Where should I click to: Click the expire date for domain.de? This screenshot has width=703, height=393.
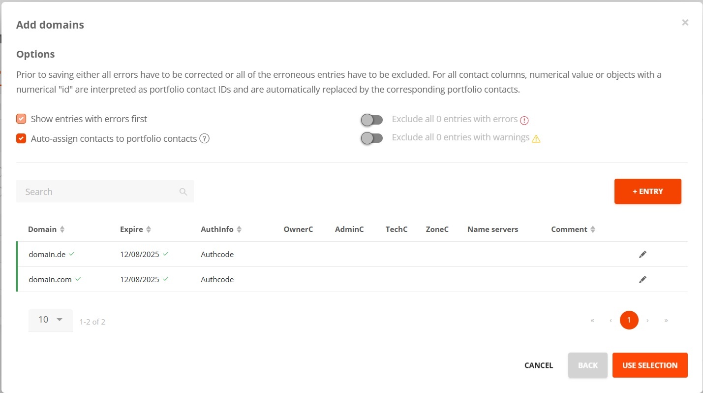point(140,255)
